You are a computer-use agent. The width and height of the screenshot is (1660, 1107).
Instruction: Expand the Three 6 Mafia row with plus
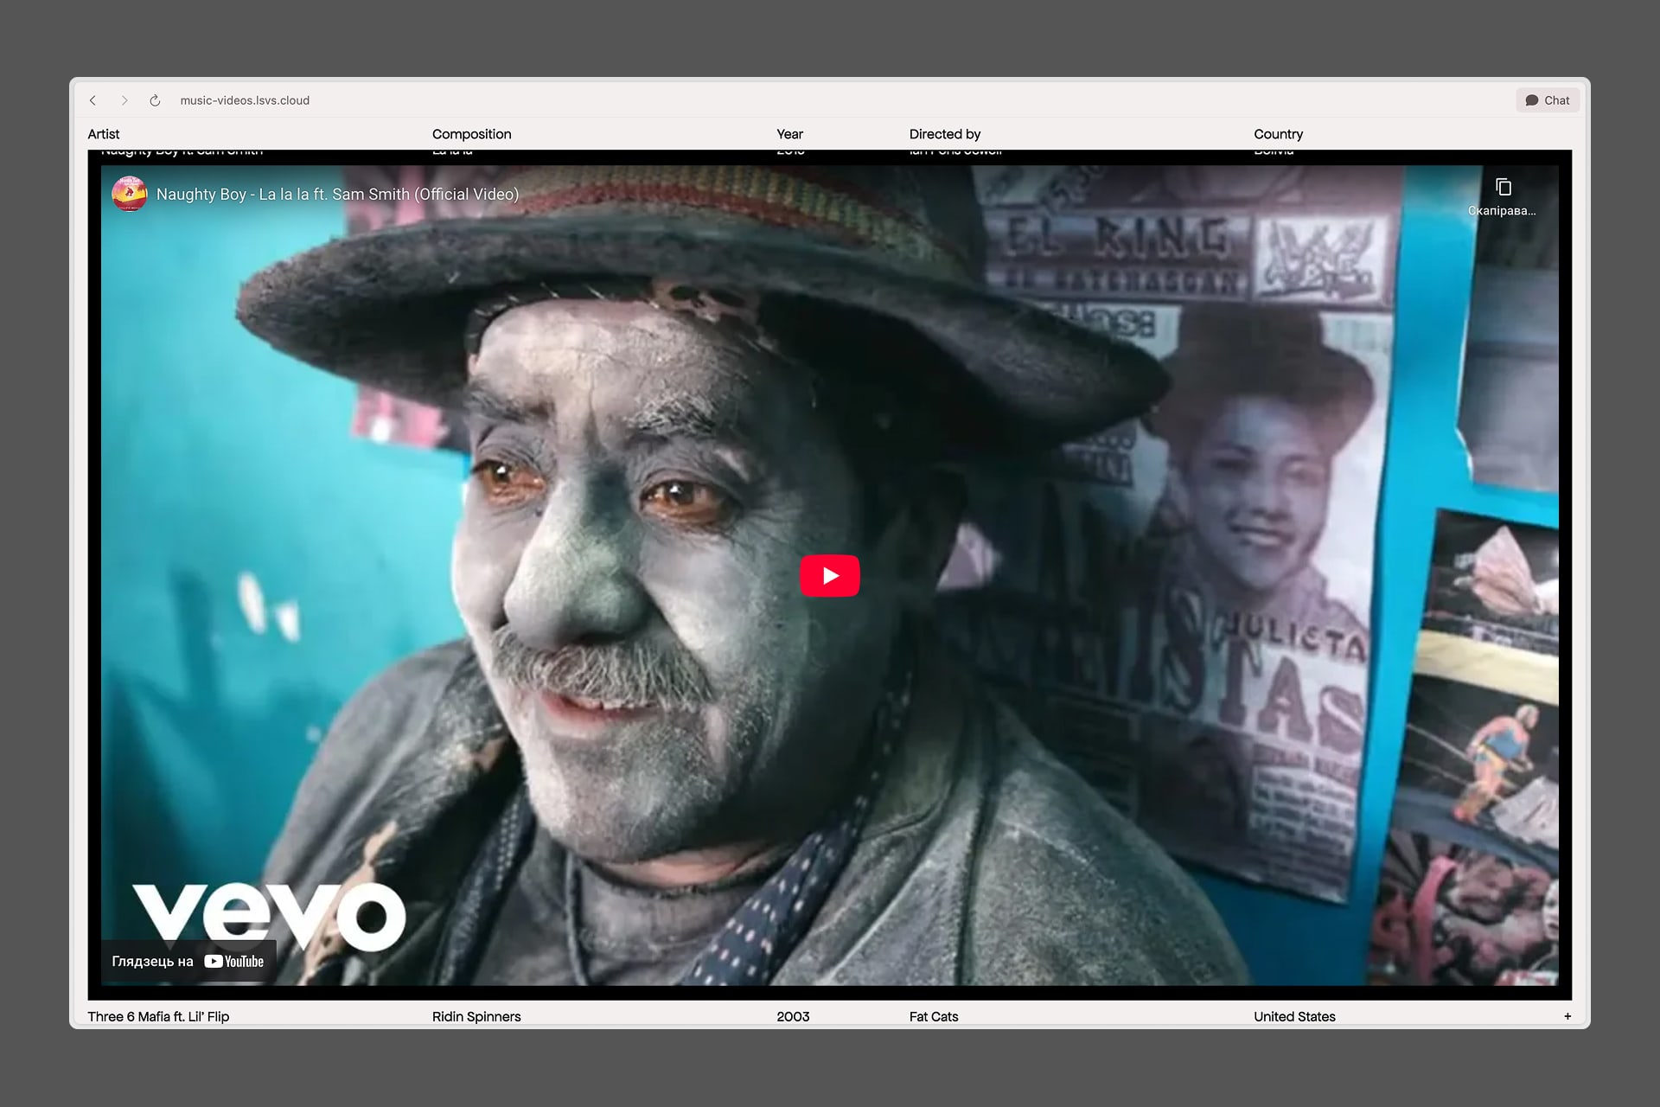pos(1567,1016)
